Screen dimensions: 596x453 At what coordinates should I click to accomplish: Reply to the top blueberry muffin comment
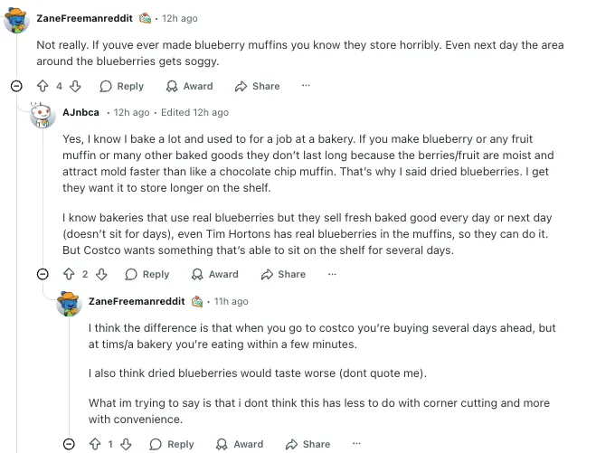pos(121,86)
